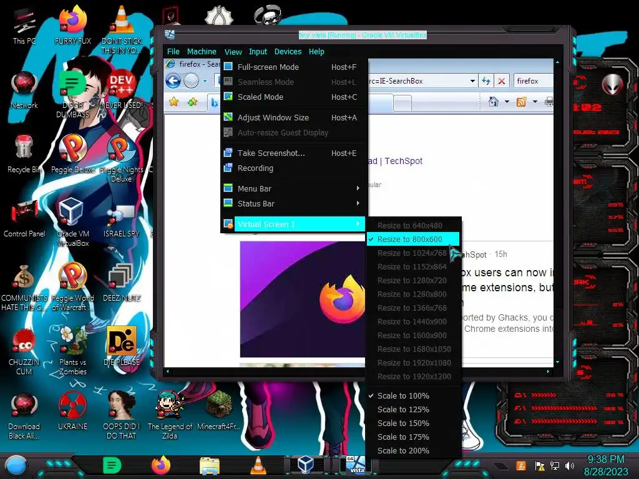Toggle Full-screen Mode in View menu
The image size is (639, 479).
click(x=293, y=67)
